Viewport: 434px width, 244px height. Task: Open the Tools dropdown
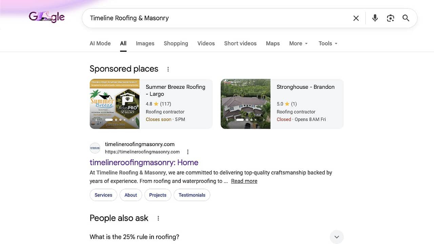[x=328, y=43]
